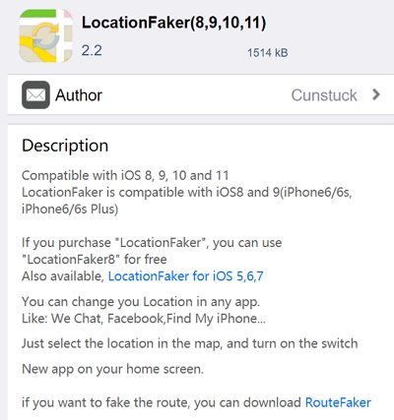Click the Author envelope mail icon
The width and height of the screenshot is (394, 420).
(35, 94)
